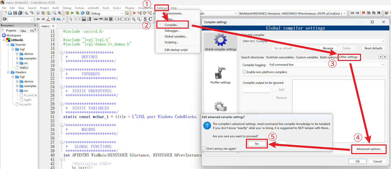Run the program with the green arrow icon

coord(72,13)
